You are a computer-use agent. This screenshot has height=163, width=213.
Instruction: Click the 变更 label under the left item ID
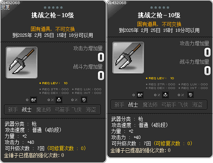tap(5, 7)
